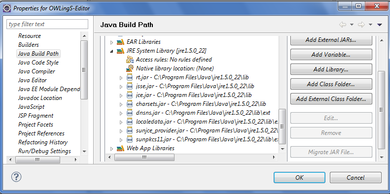Expand the EAR Libraries node
The width and height of the screenshot is (390, 194).
coord(112,42)
